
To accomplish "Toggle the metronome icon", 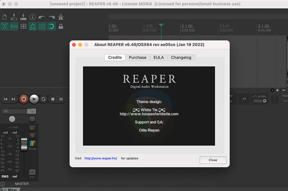I will pyautogui.click(x=61, y=17).
